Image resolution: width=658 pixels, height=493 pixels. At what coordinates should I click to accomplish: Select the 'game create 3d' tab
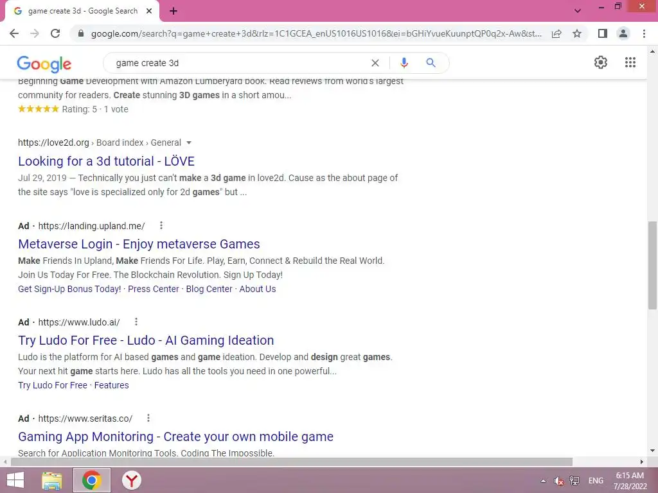83,11
